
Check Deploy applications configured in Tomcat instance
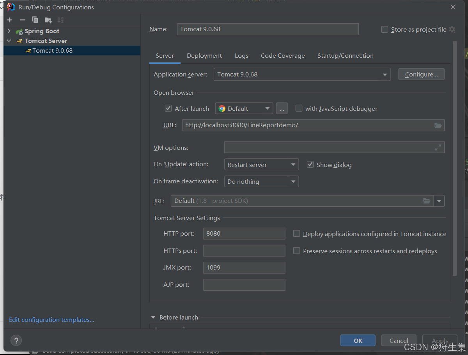(296, 233)
